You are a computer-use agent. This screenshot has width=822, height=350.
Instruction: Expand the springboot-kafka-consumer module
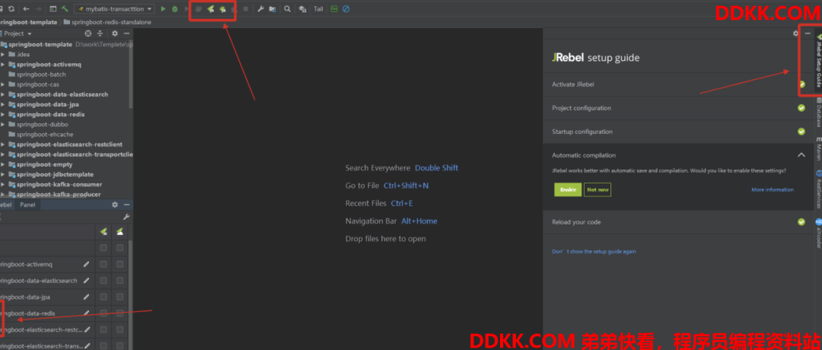pyautogui.click(x=3, y=184)
